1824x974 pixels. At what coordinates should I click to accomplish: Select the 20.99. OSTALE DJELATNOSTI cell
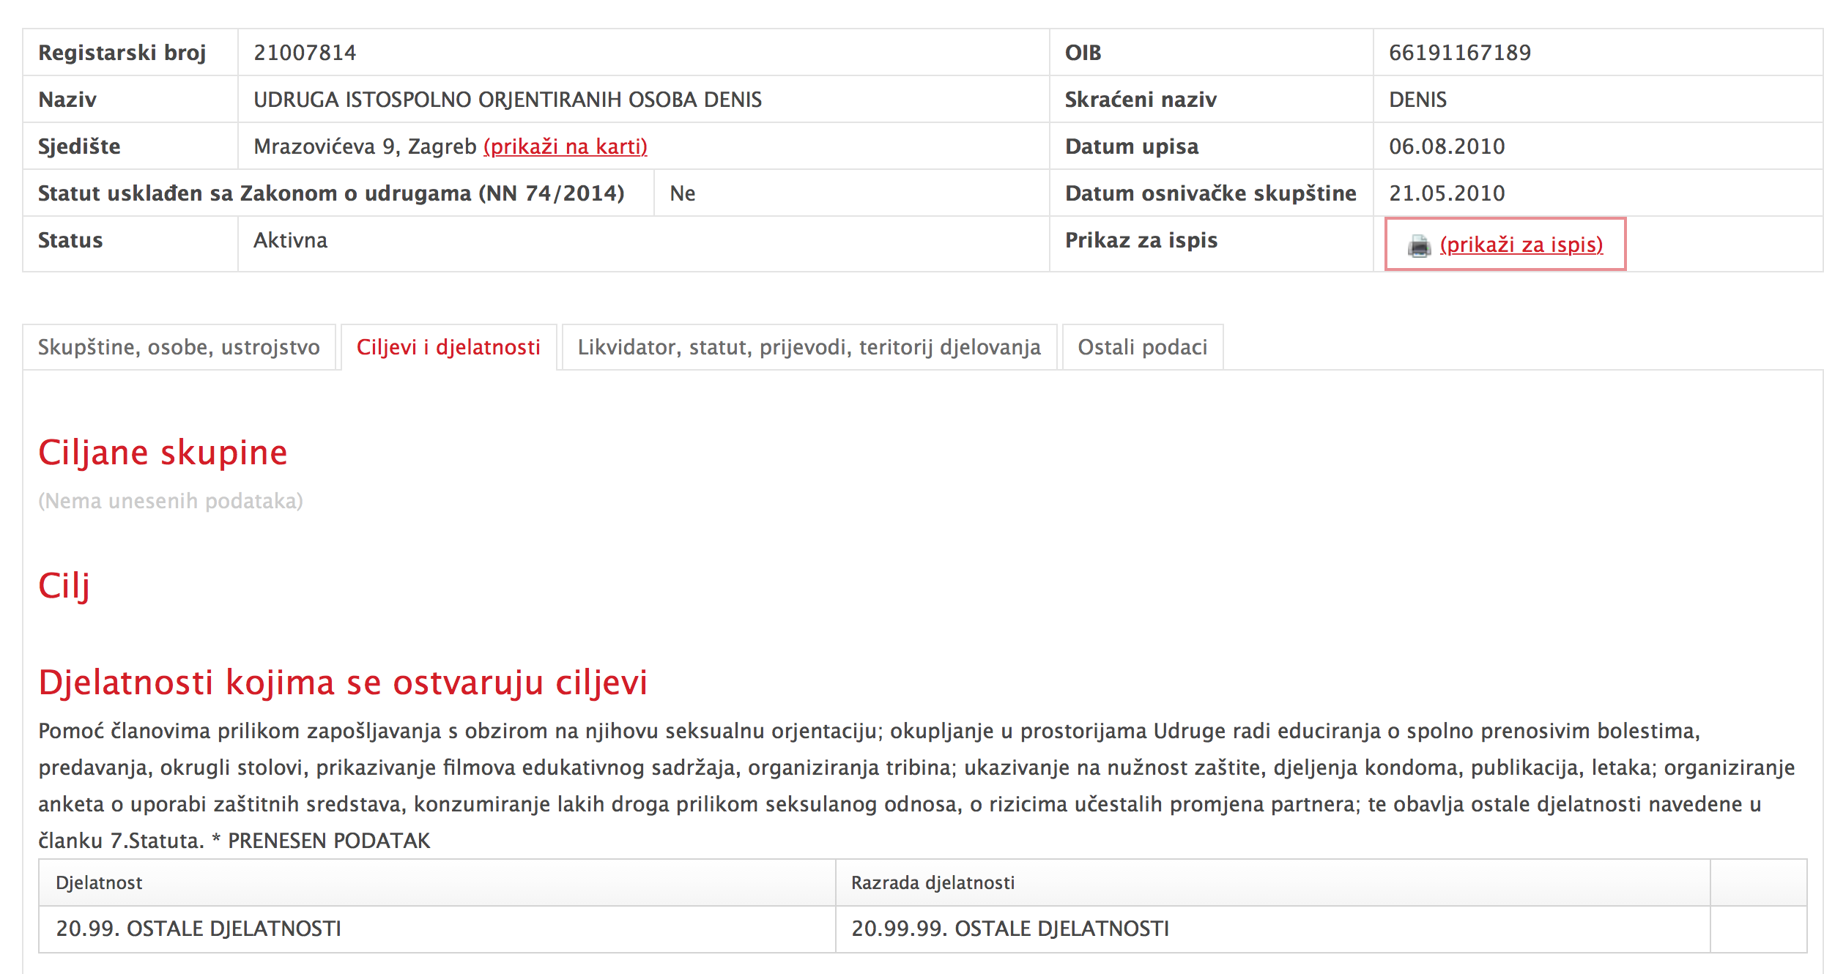click(x=199, y=929)
